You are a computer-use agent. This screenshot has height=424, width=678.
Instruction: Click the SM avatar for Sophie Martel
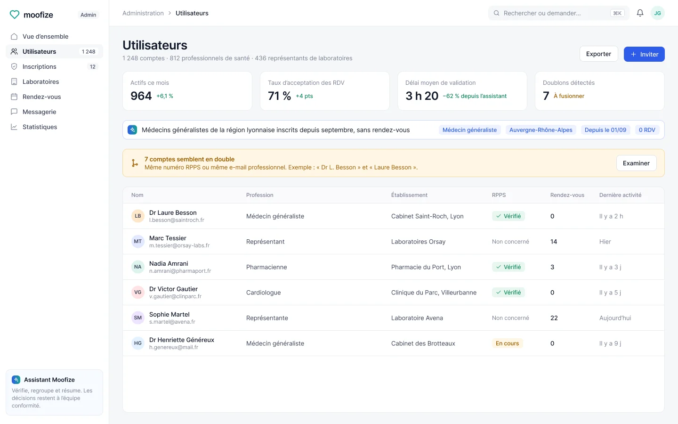click(137, 318)
